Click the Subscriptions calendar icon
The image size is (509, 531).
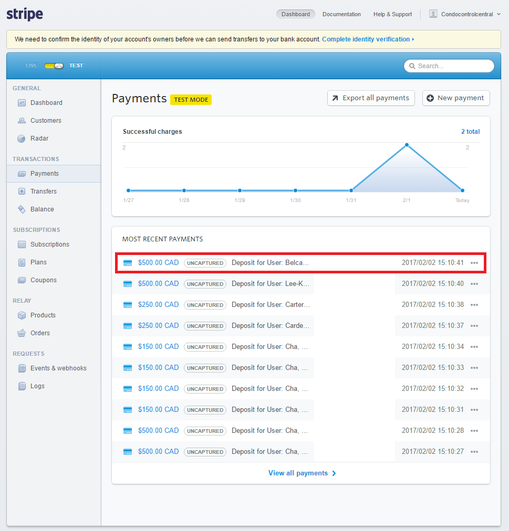coord(22,245)
